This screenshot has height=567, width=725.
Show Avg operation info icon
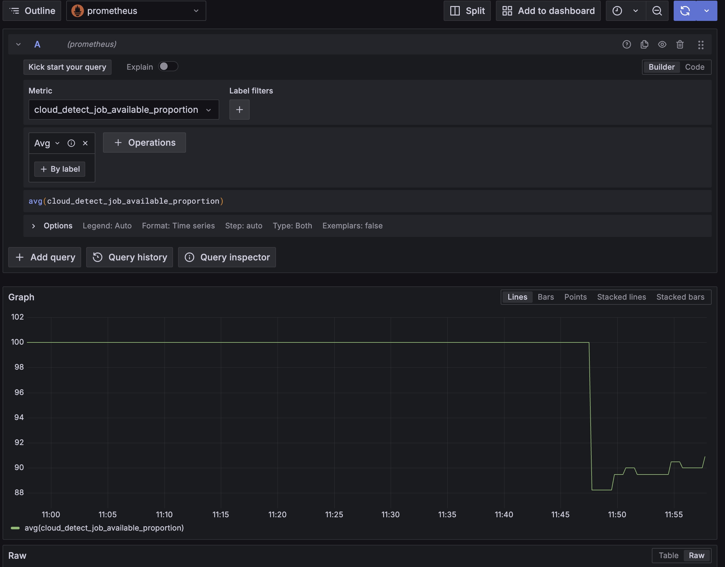coord(71,143)
